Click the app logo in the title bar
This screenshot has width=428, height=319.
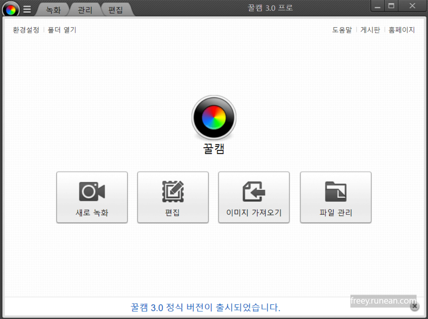point(10,9)
